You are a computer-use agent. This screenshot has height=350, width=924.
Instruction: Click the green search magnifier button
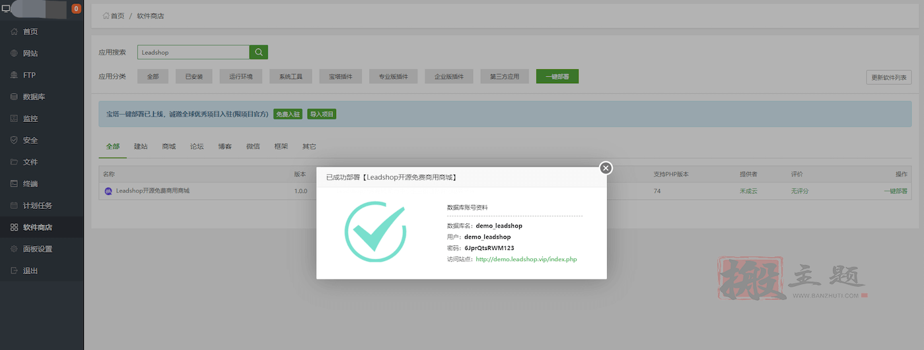[x=258, y=52]
